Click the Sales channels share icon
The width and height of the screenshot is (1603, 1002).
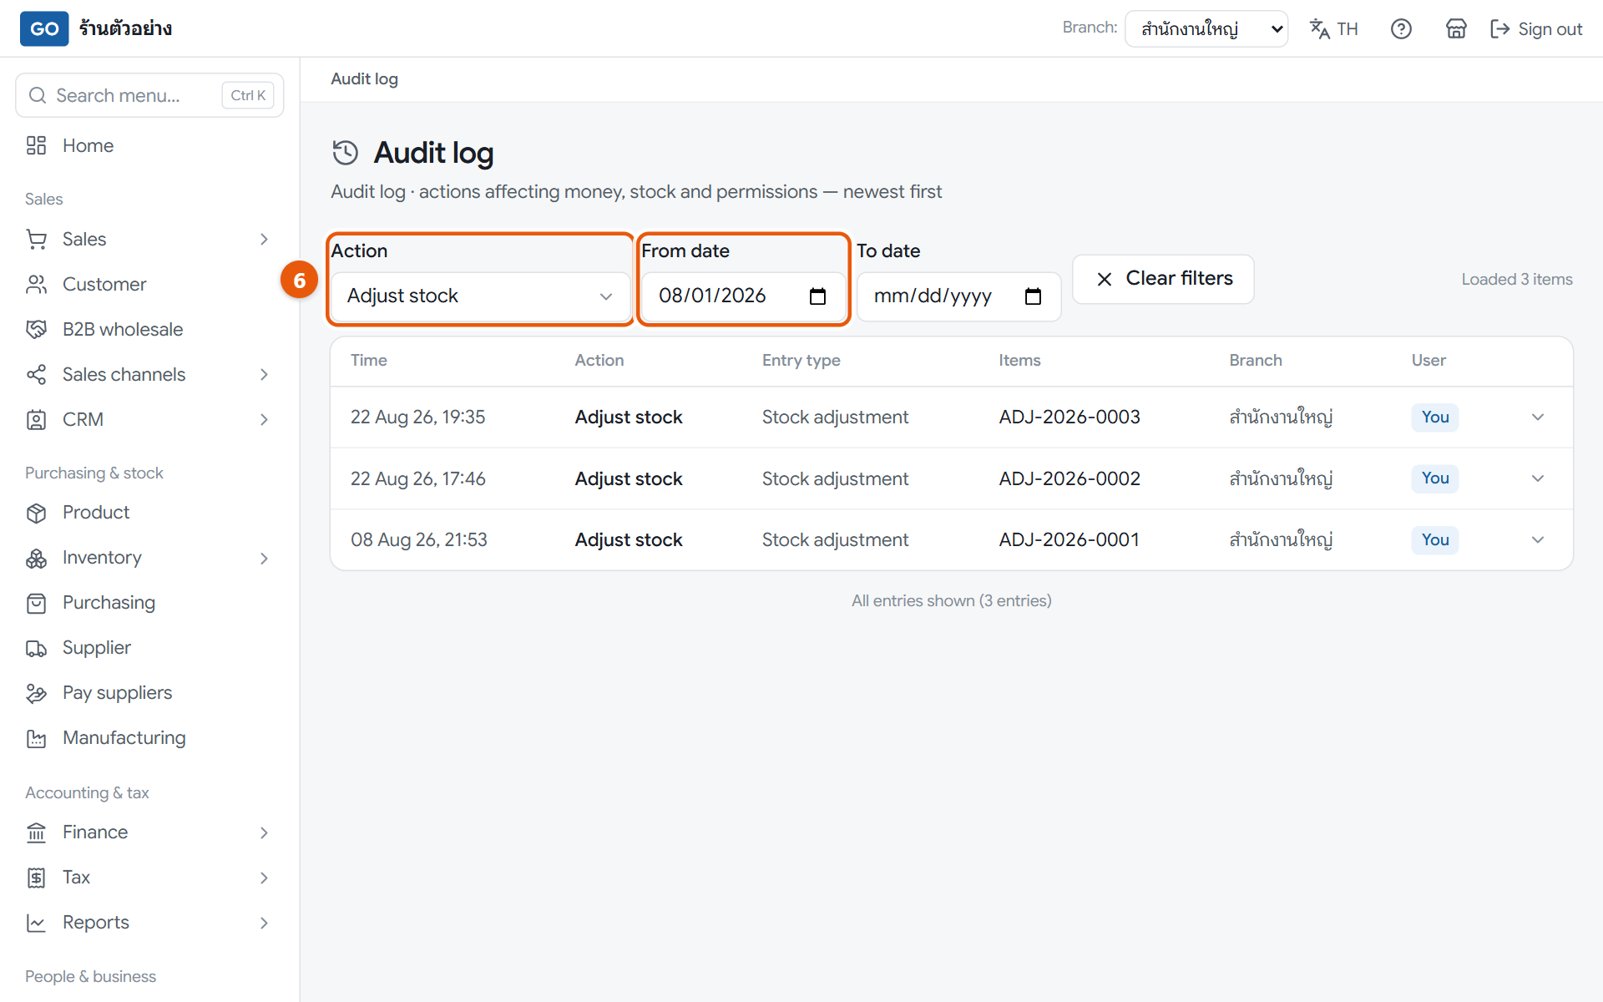(36, 375)
